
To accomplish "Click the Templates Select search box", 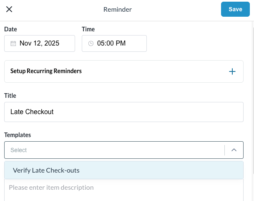I will pyautogui.click(x=113, y=150).
